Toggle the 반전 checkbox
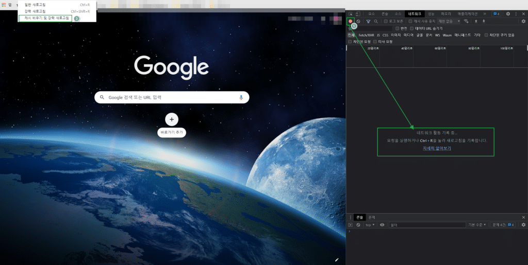 [398, 28]
